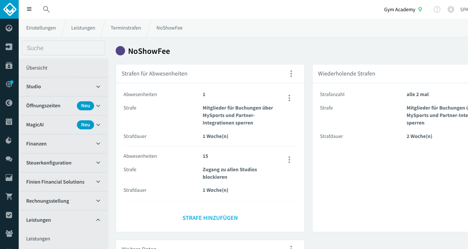
Task: Open the hamburger menu in the top bar
Action: [x=29, y=9]
